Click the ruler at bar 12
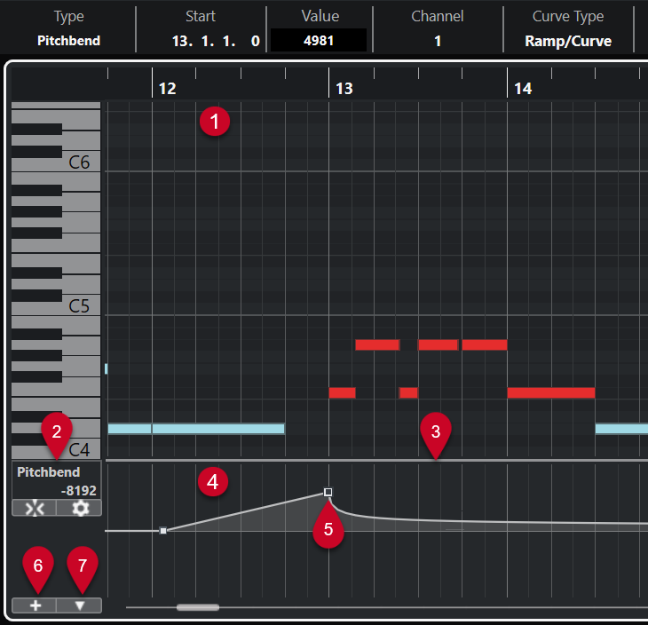The width and height of the screenshot is (648, 625). [x=168, y=88]
